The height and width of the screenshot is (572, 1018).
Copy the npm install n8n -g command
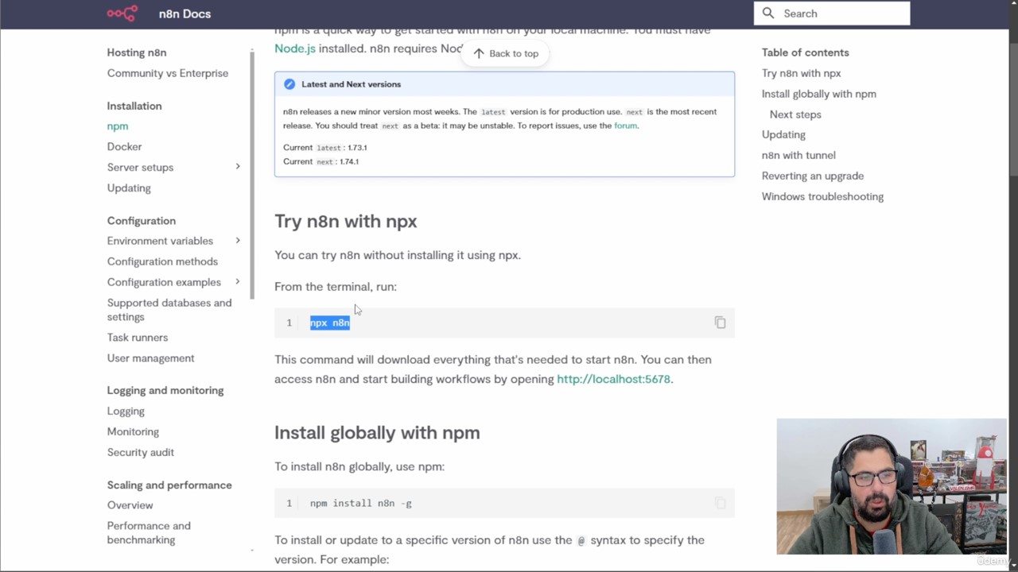click(x=720, y=503)
